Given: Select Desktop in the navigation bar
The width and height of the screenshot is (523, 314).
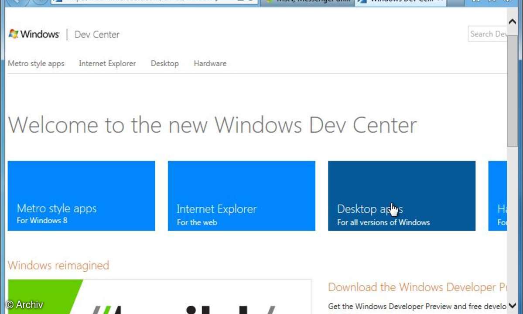Looking at the screenshot, I should [x=165, y=63].
